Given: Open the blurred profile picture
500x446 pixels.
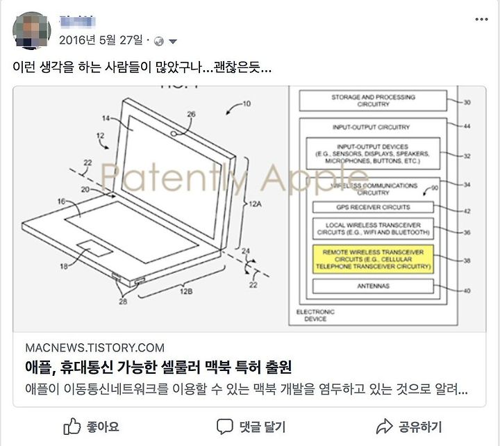Looking at the screenshot, I should (31, 31).
